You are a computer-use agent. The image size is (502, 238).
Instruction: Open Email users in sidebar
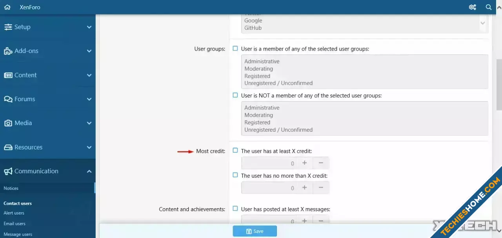coord(15,223)
